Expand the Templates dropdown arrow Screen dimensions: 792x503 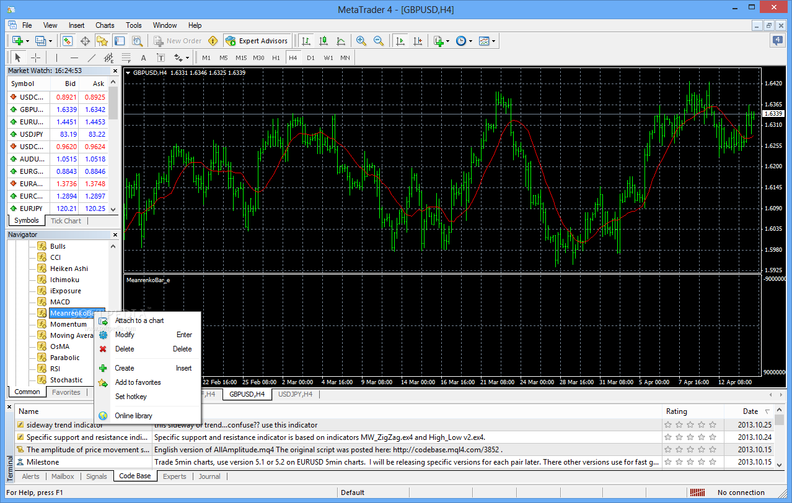pos(494,41)
